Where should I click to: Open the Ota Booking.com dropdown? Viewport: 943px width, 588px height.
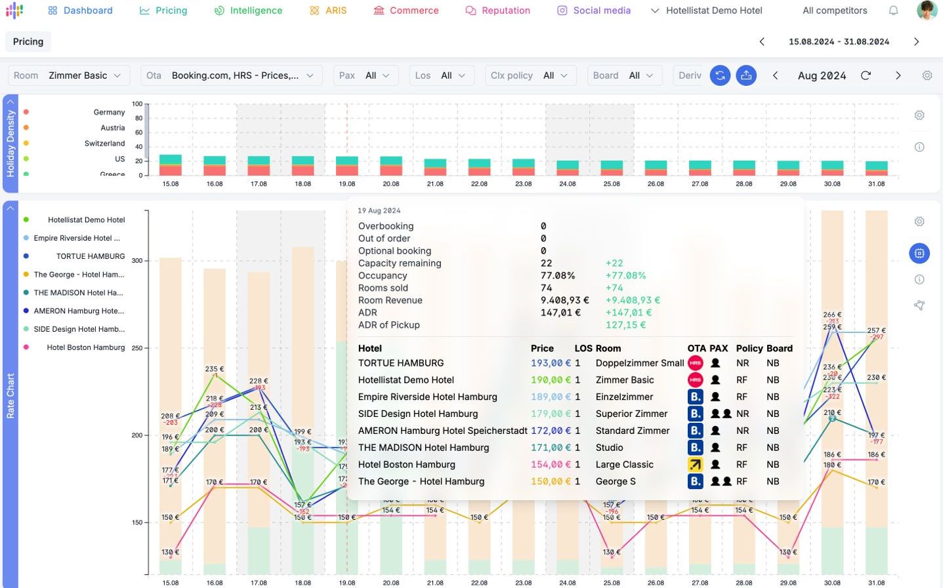pos(232,75)
